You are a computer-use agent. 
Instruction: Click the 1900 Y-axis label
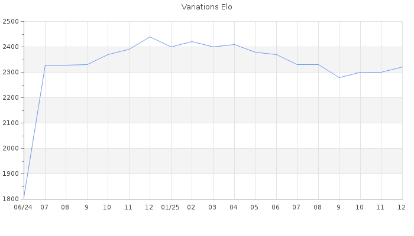(11, 174)
